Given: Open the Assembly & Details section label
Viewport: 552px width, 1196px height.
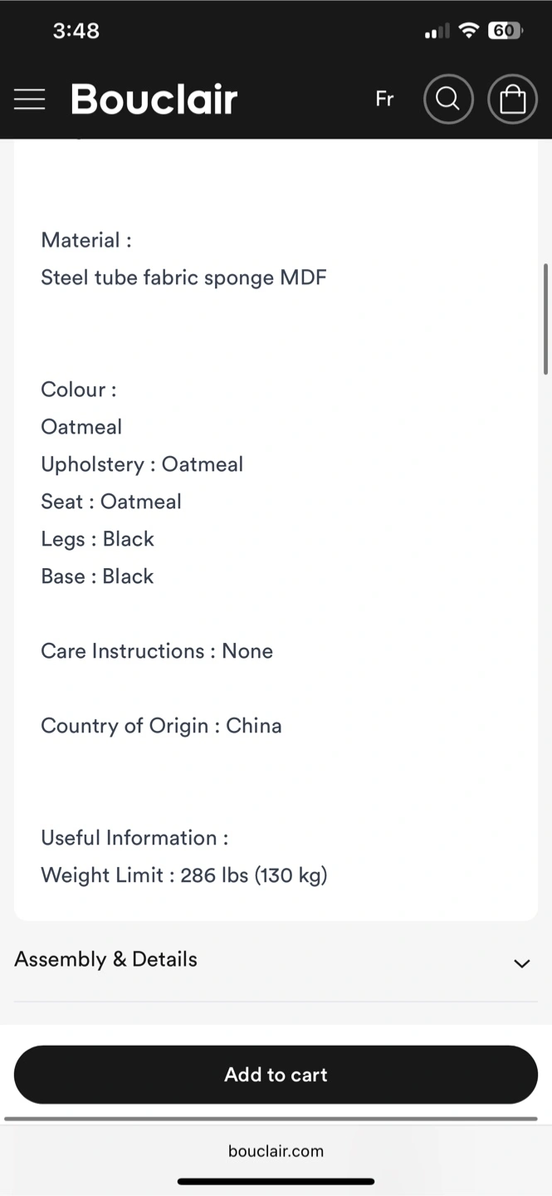Looking at the screenshot, I should [106, 959].
